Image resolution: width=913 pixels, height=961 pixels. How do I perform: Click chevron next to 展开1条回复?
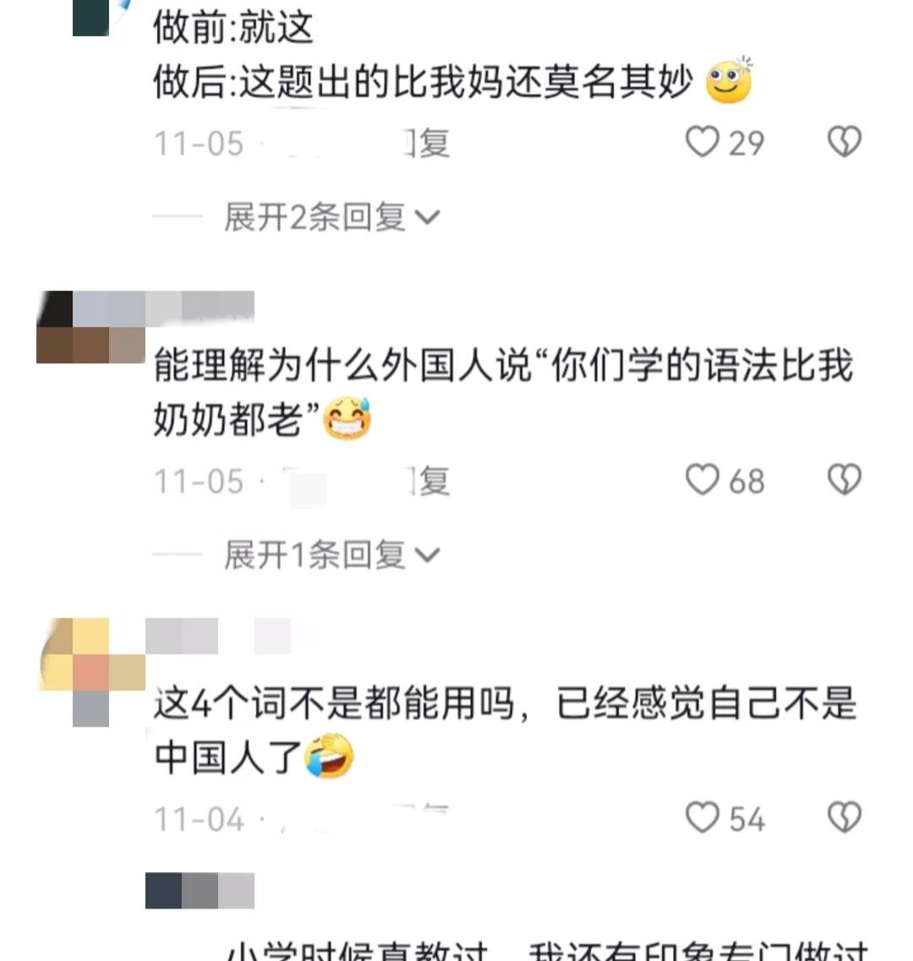tap(428, 554)
